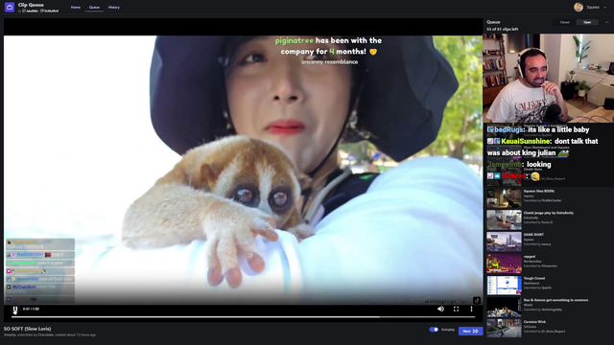Image resolution: width=614 pixels, height=345 pixels.
Task: Open the Queue tab in the navigation
Action: pos(94,8)
